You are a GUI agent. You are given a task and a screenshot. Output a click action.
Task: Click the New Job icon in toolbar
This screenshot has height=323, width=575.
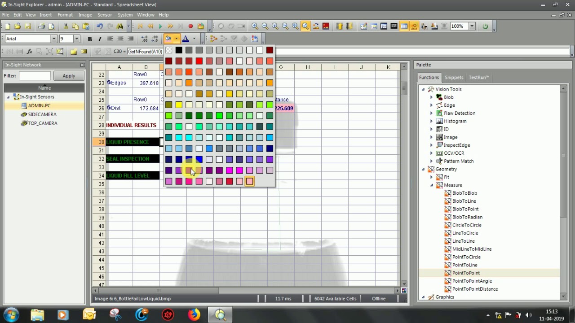click(x=8, y=26)
